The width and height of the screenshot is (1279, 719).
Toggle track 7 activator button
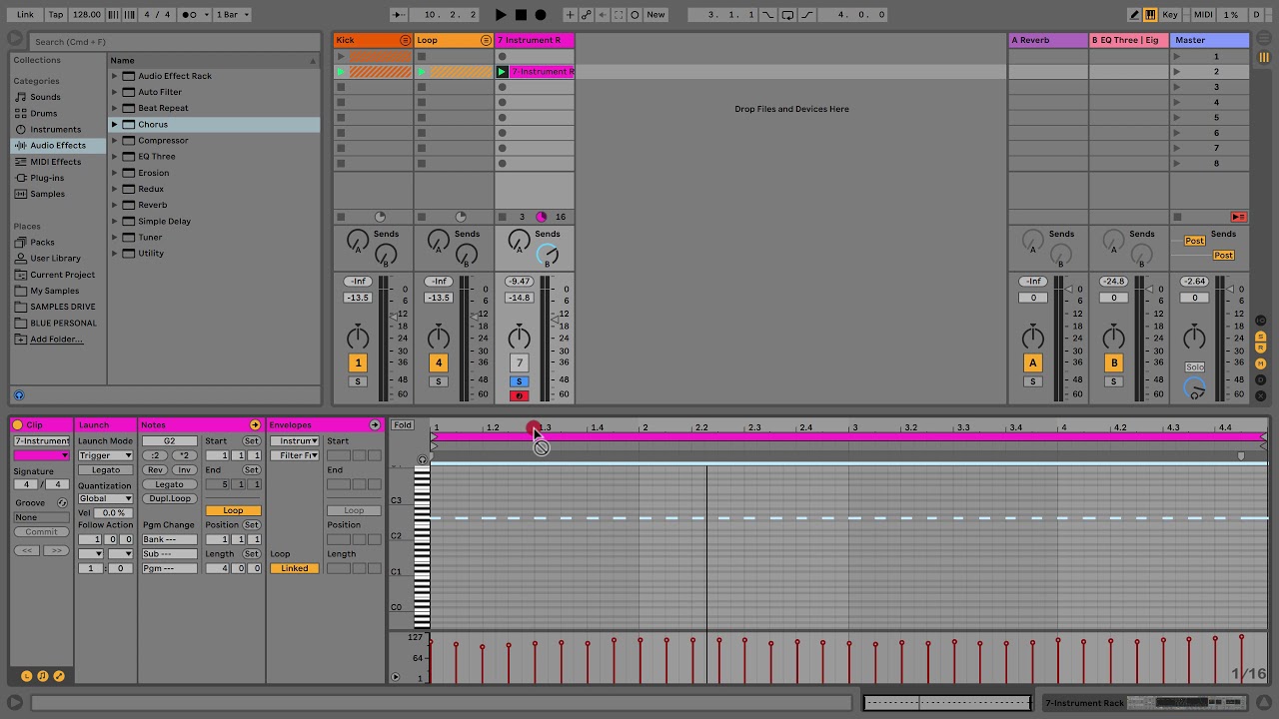pos(519,362)
